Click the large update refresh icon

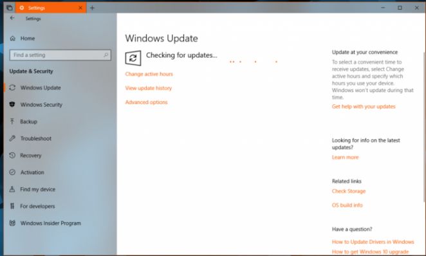133,58
